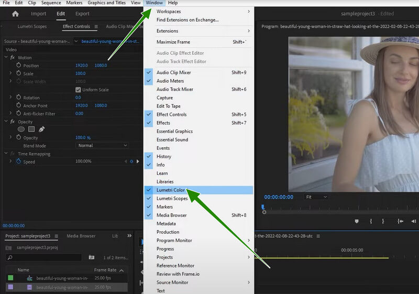Image resolution: width=419 pixels, height=294 pixels.
Task: Toggle Position animation stopwatch
Action: [19, 65]
